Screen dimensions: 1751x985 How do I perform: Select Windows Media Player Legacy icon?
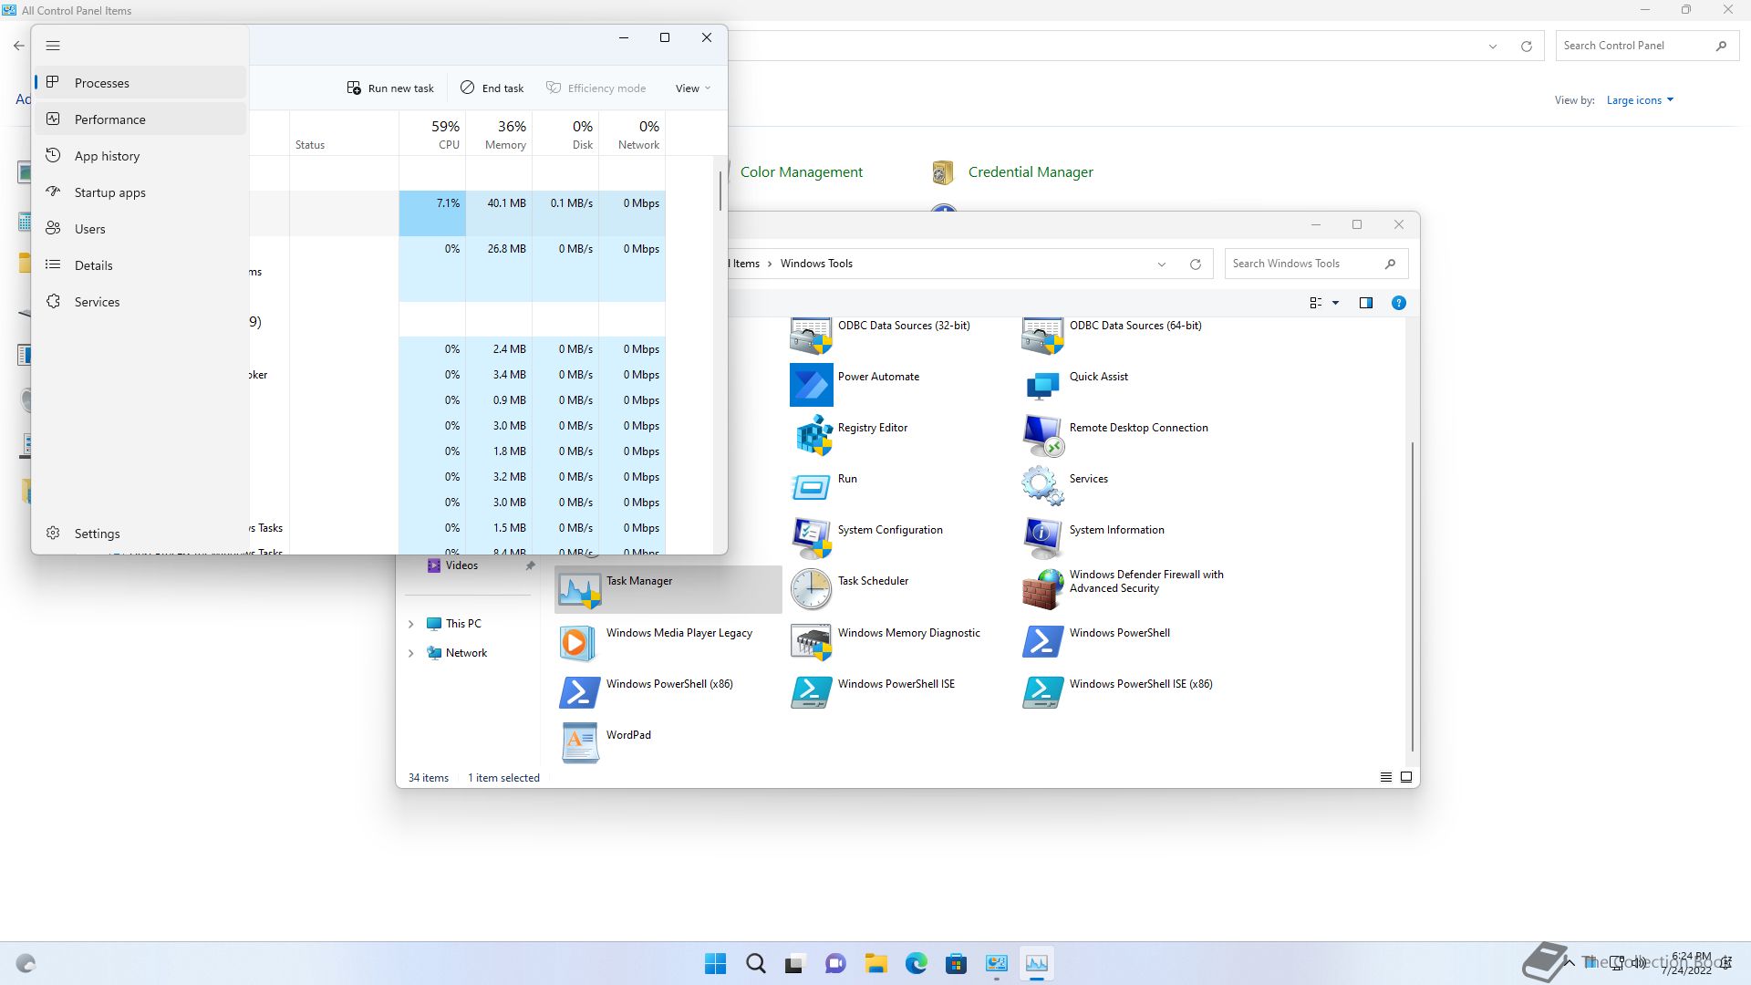pos(579,641)
